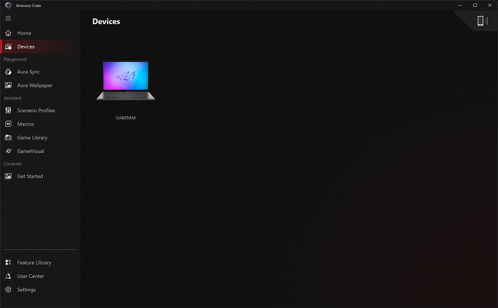Click the User Center bell icon
This screenshot has height=308, width=498.
pyautogui.click(x=8, y=276)
